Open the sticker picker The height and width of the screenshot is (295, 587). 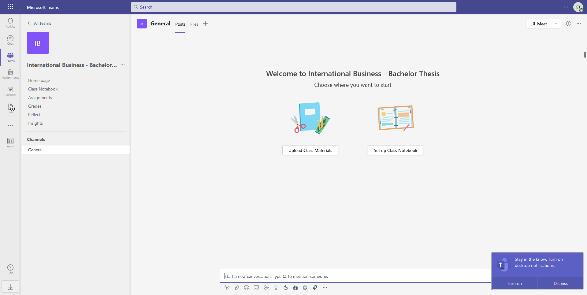tap(256, 288)
